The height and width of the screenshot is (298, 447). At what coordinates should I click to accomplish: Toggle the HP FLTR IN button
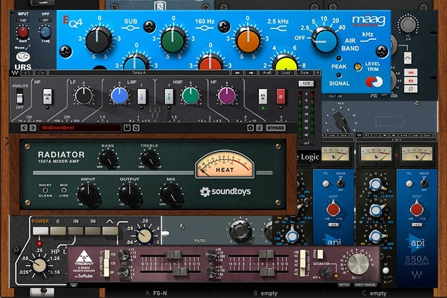[x=47, y=96]
